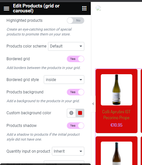Open Bordered grid style inside dropdown
Viewport: 142px width, 165px height.
pos(64,80)
